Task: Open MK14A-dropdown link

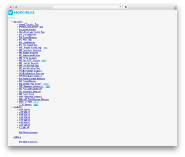Action: (28, 133)
